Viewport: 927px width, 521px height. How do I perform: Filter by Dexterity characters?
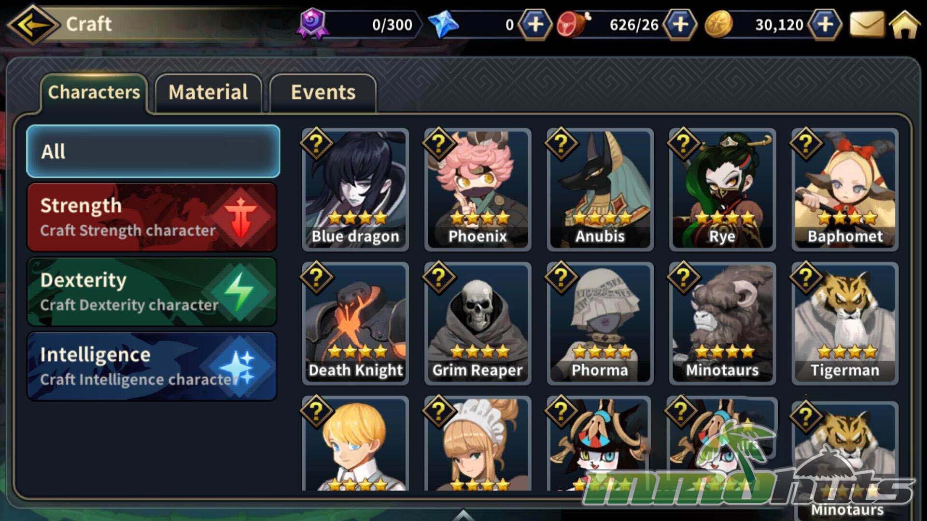pos(152,292)
